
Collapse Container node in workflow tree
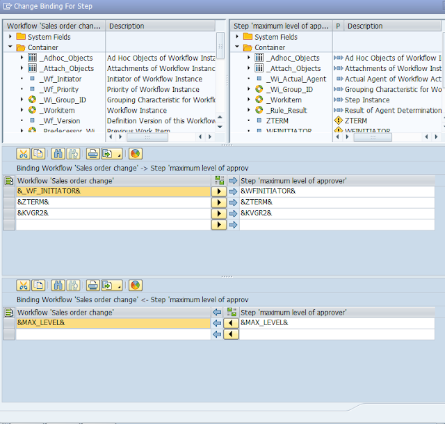pos(10,47)
